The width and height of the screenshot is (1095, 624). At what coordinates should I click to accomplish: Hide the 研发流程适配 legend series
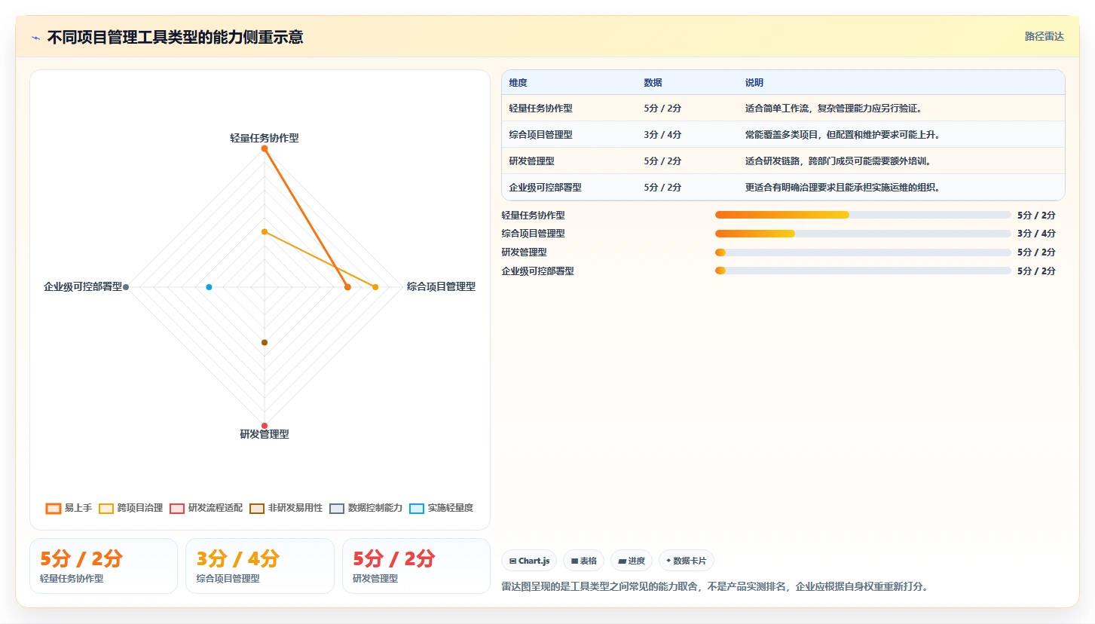(206, 508)
